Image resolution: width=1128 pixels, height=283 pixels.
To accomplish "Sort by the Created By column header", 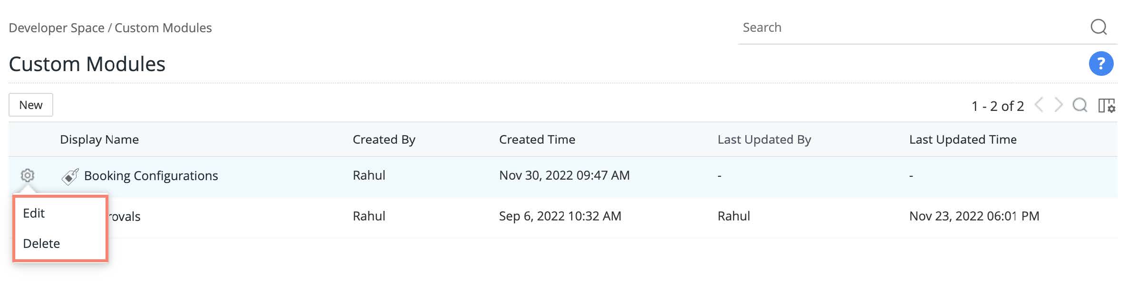I will [384, 139].
